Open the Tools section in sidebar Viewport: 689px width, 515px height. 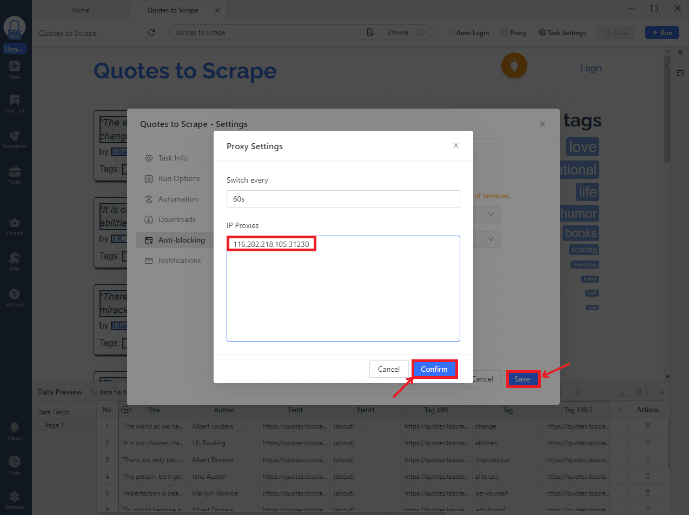click(15, 173)
